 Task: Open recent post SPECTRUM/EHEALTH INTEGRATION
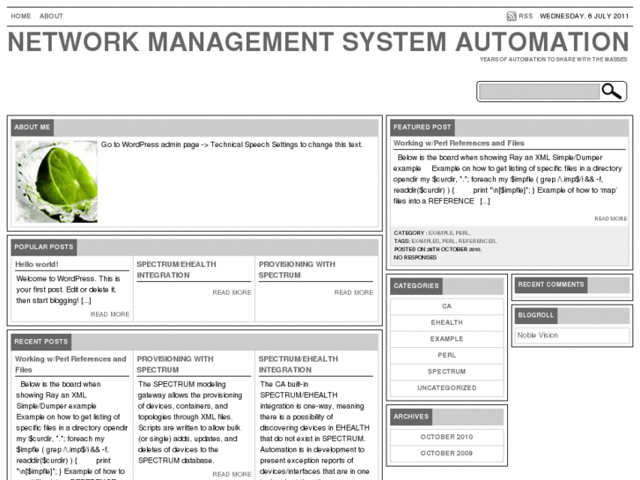click(298, 364)
